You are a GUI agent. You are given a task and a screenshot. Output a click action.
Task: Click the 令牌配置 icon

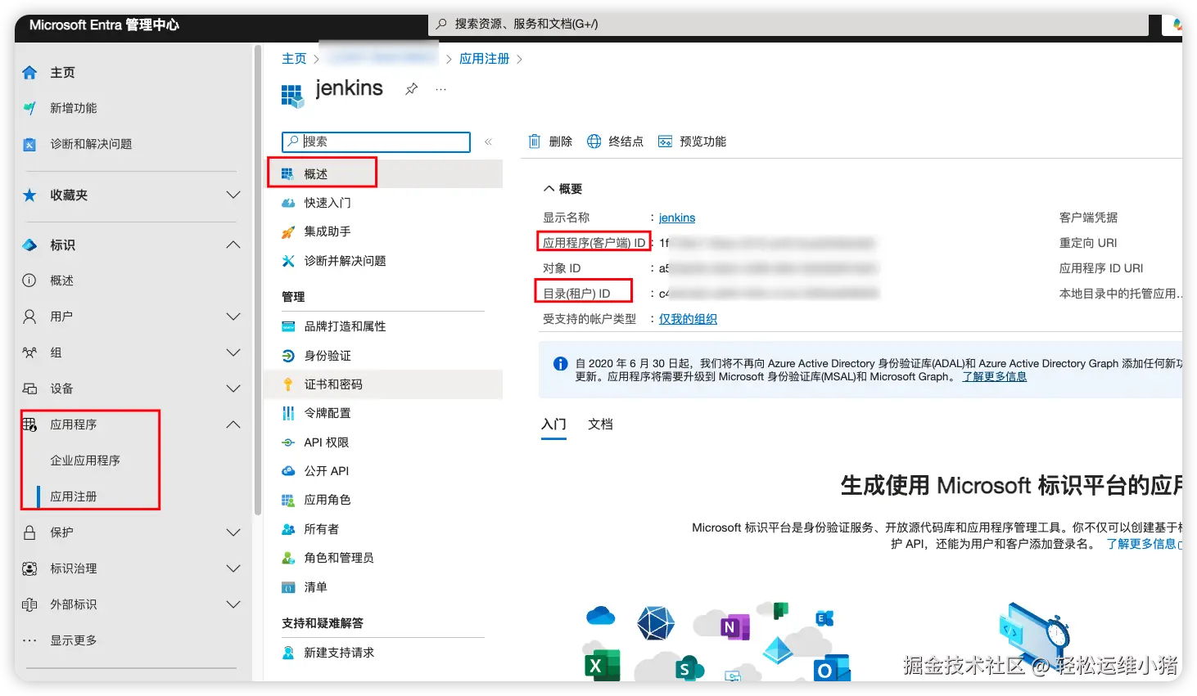coord(288,413)
